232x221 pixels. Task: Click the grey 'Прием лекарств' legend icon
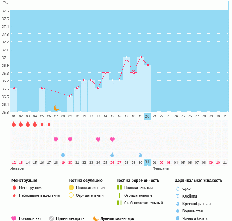click(x=52, y=218)
